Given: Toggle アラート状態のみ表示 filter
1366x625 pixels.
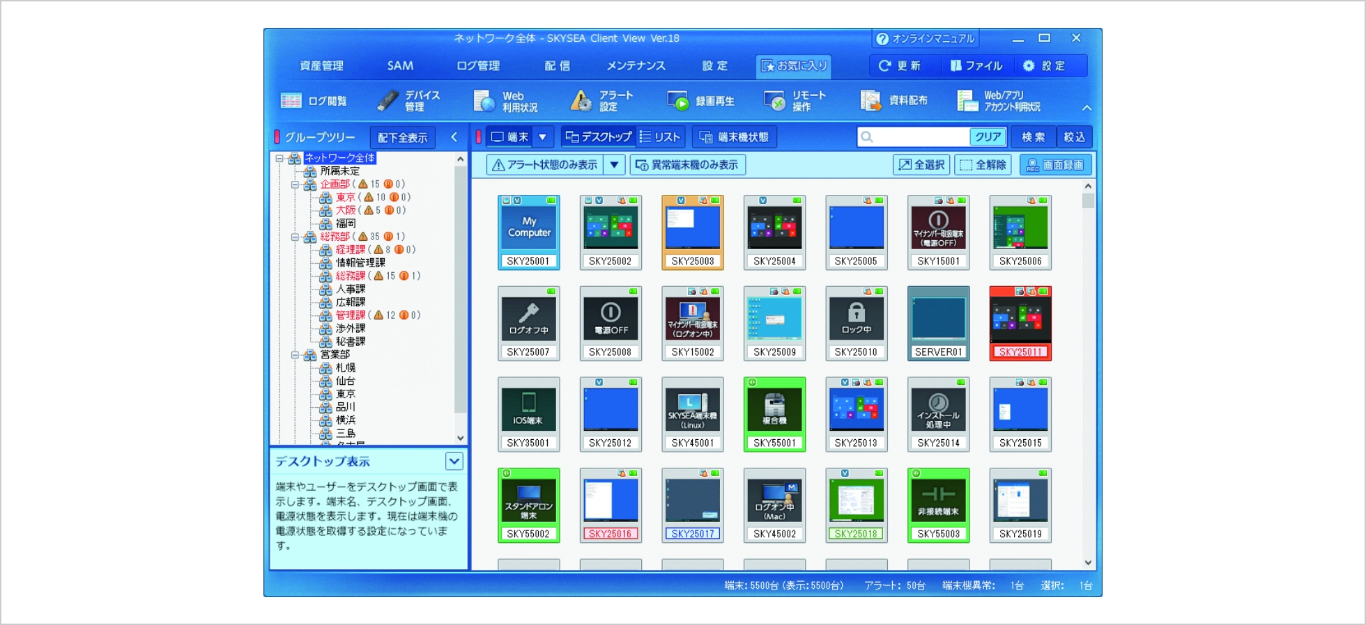Looking at the screenshot, I should point(544,165).
